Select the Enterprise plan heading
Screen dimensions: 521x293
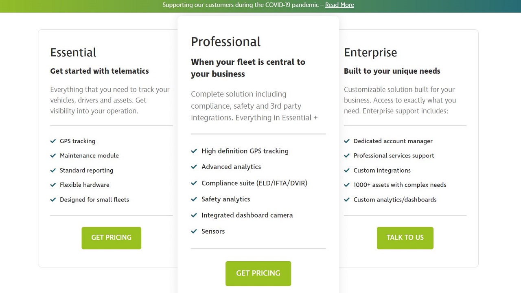[x=370, y=52]
